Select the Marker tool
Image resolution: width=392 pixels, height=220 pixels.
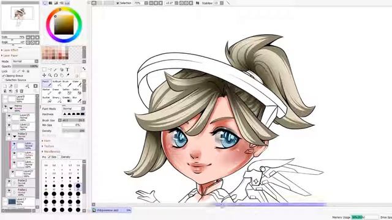(x=47, y=92)
